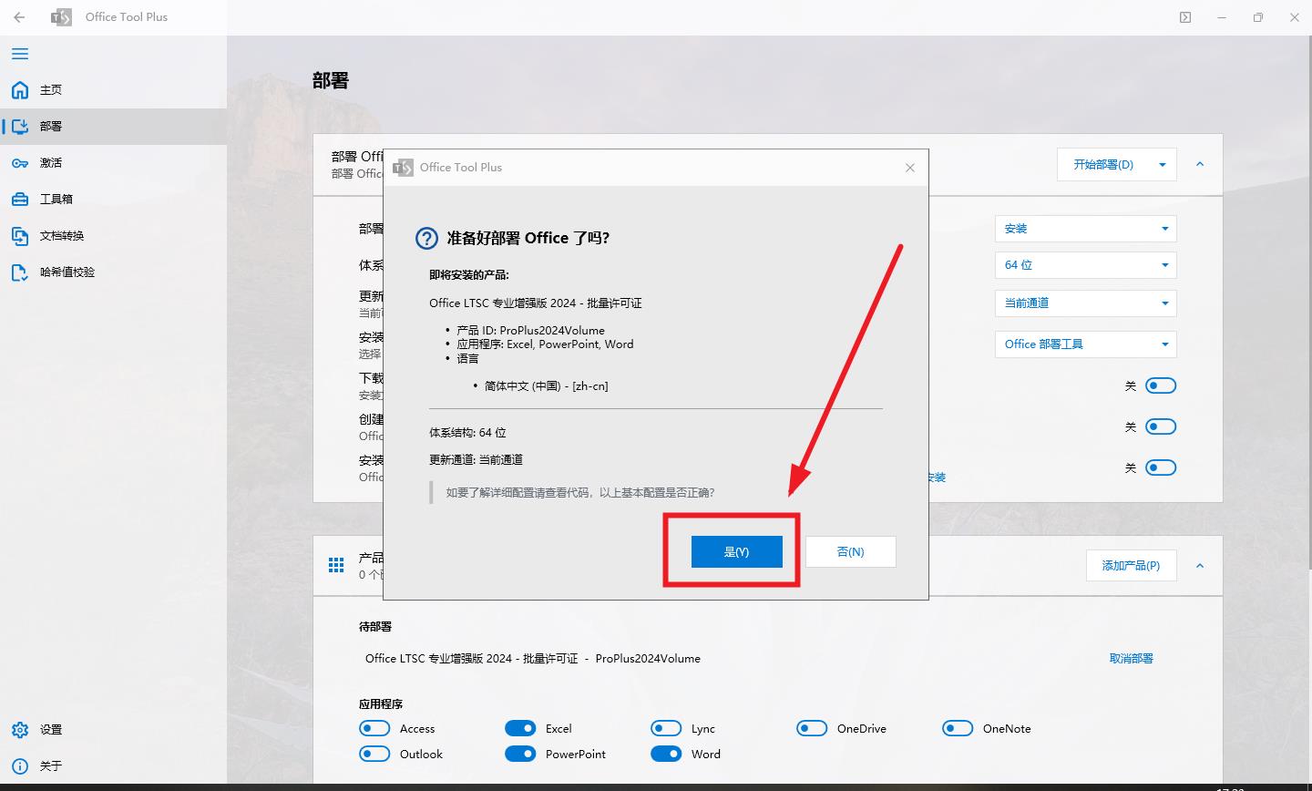This screenshot has height=791, width=1312.
Task: Open the hamburger navigation menu
Action: [19, 54]
